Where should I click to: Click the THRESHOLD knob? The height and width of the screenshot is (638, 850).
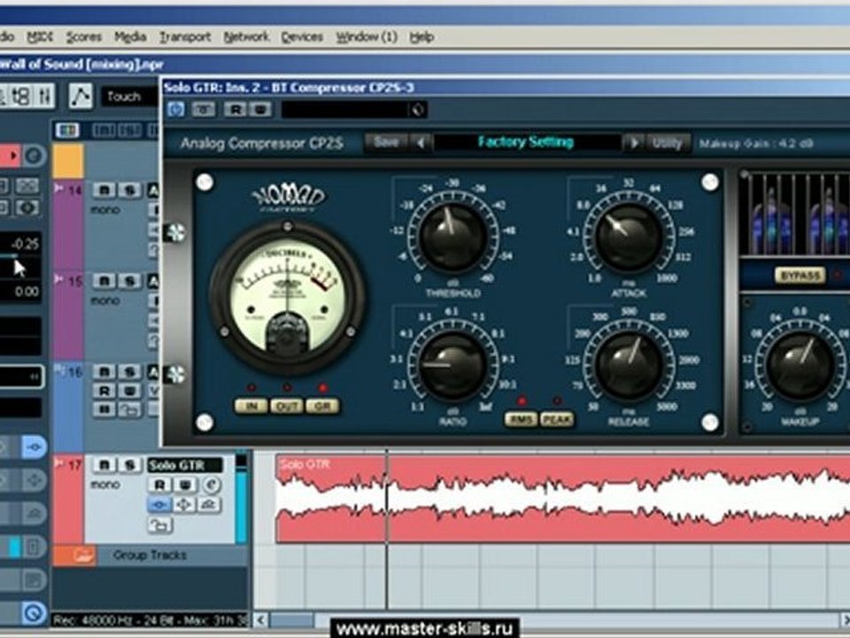(x=452, y=237)
